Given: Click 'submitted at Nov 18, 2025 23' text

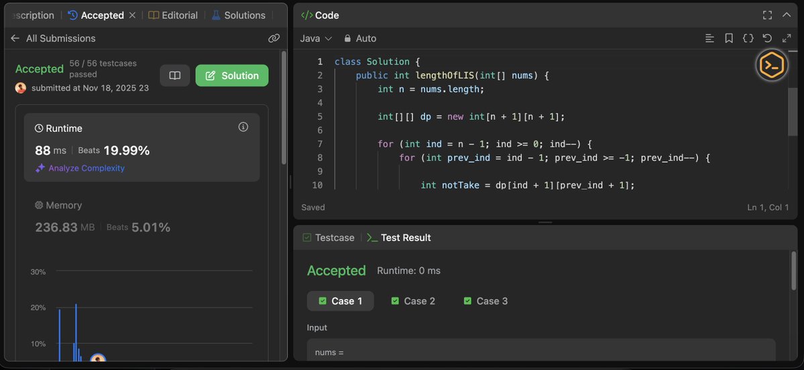Looking at the screenshot, I should click(x=91, y=88).
